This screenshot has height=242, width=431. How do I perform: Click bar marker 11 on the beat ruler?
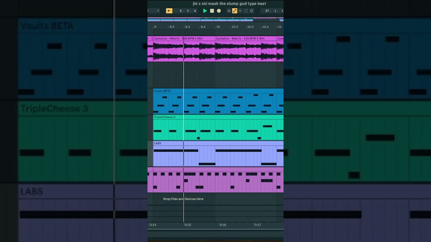point(279,27)
